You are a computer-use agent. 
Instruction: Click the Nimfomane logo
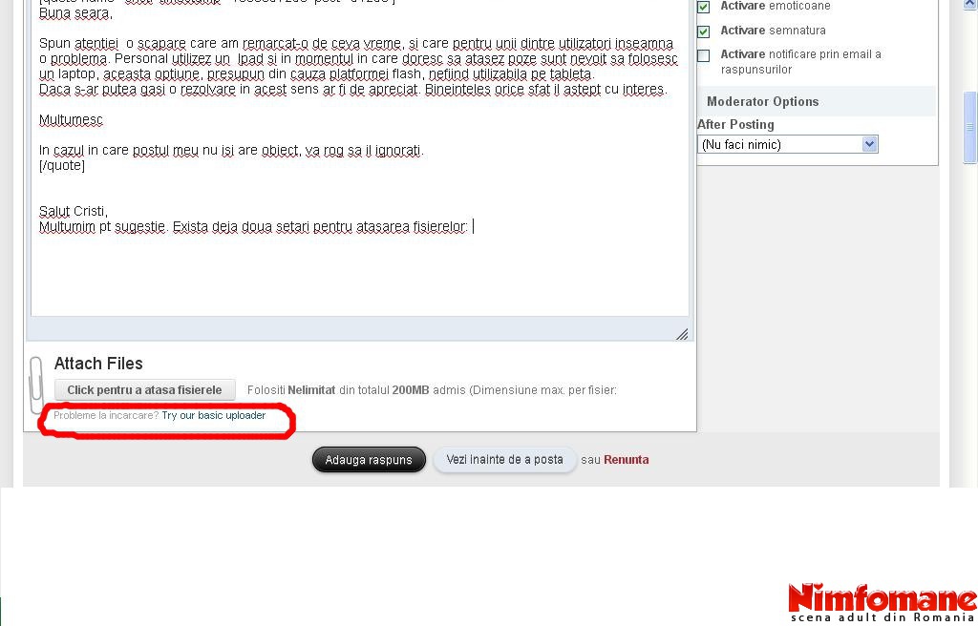pyautogui.click(x=882, y=602)
